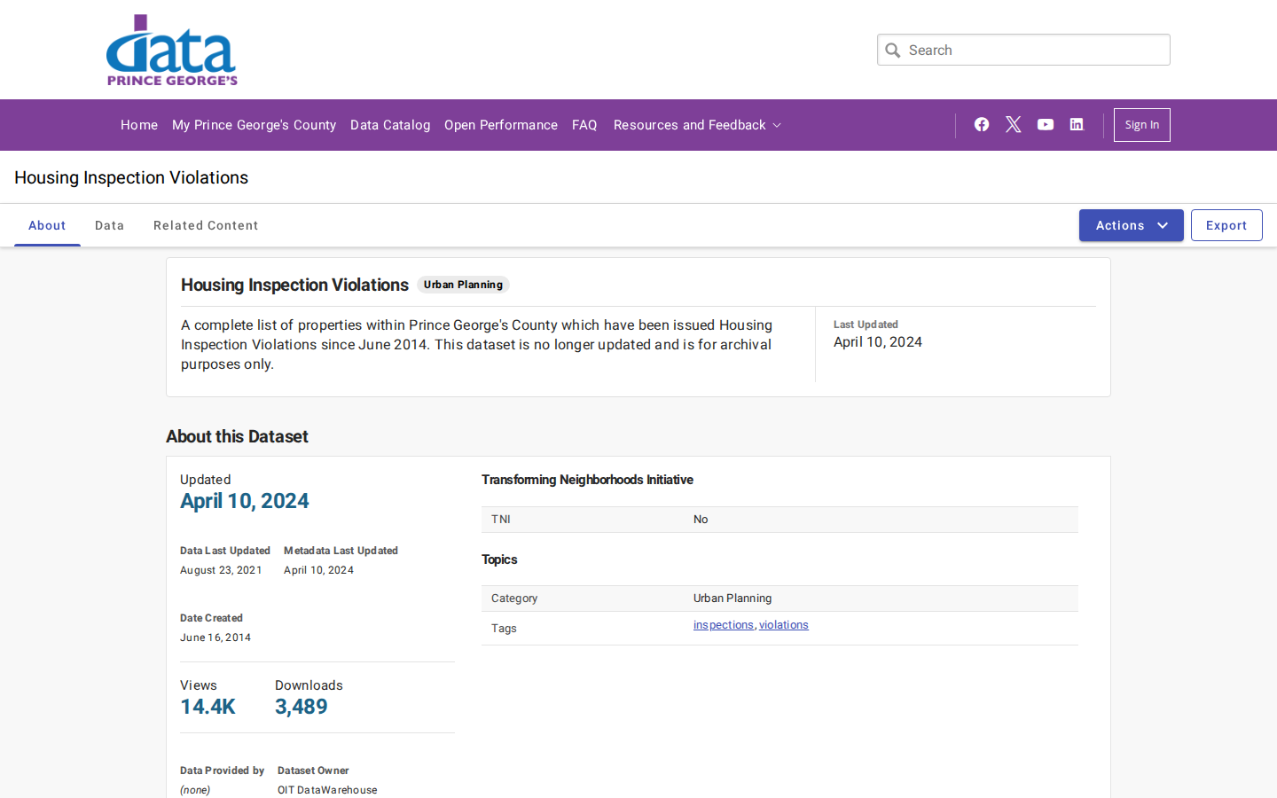Switch to the Data tab
This screenshot has height=798, width=1277.
point(110,225)
